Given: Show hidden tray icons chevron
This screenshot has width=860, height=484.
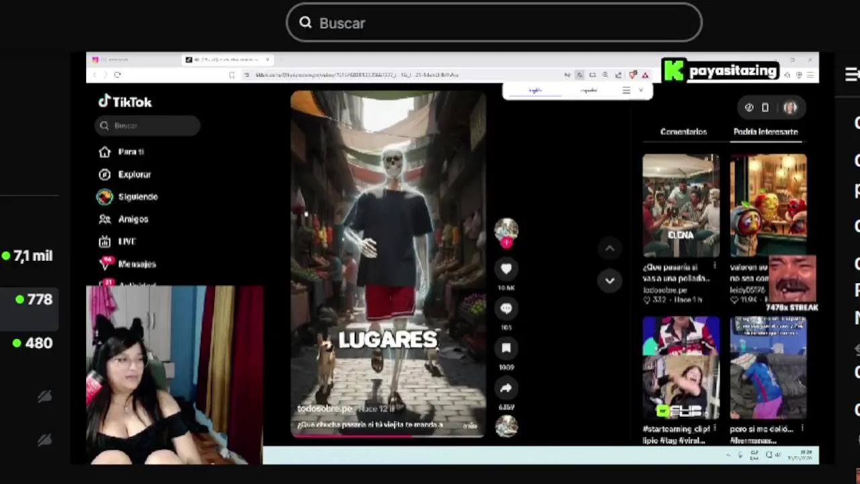Looking at the screenshot, I should pyautogui.click(x=728, y=455).
